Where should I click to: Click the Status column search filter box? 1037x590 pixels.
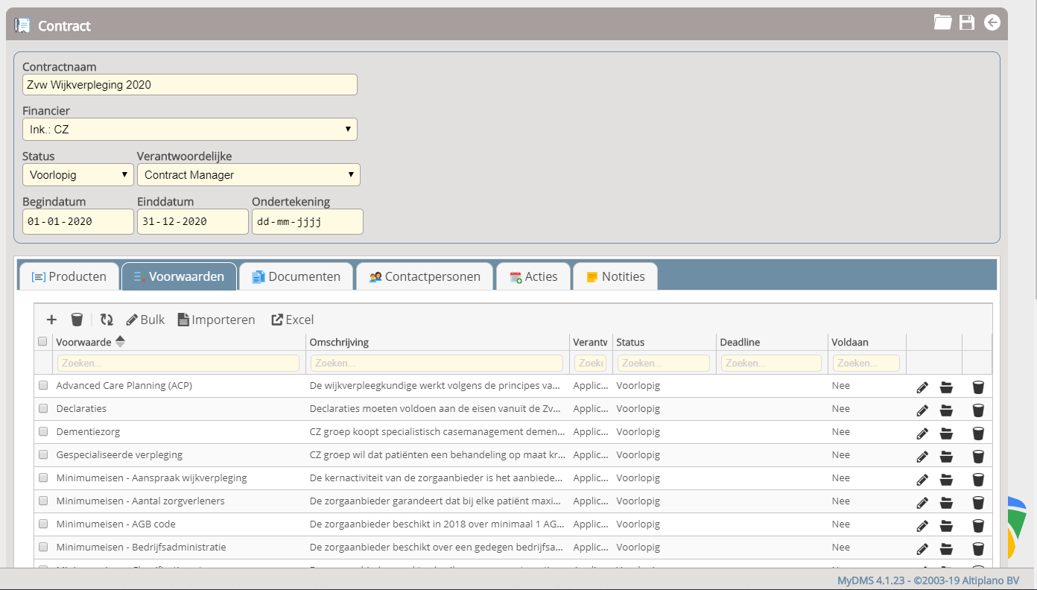click(664, 363)
